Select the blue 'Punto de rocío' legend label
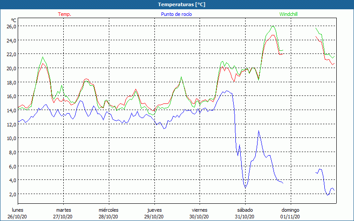354x221 pixels. (176, 14)
